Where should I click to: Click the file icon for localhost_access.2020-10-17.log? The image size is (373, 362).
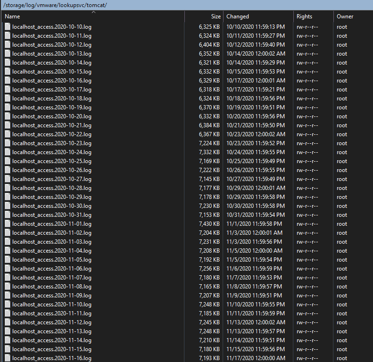click(x=8, y=90)
